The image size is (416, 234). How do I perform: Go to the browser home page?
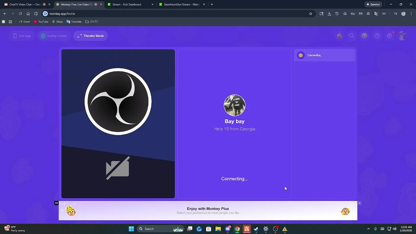point(28,14)
